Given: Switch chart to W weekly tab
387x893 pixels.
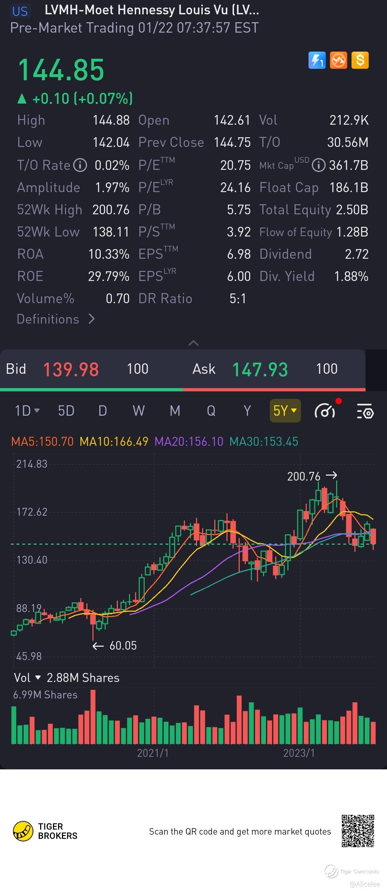Looking at the screenshot, I should (139, 411).
